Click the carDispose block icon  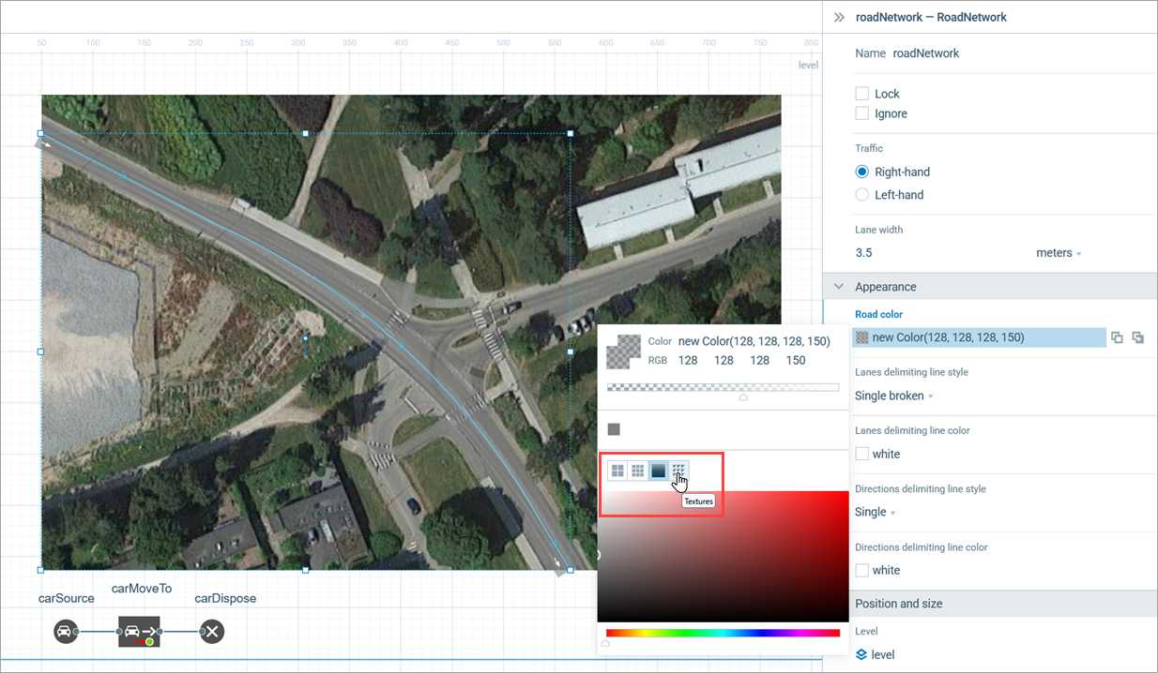[212, 632]
